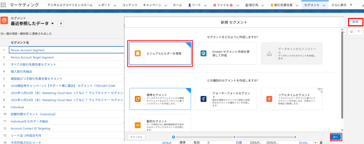This screenshot has height=144, width=364.
Task: Click the Einstein segment creation icon
Action: (204, 53)
